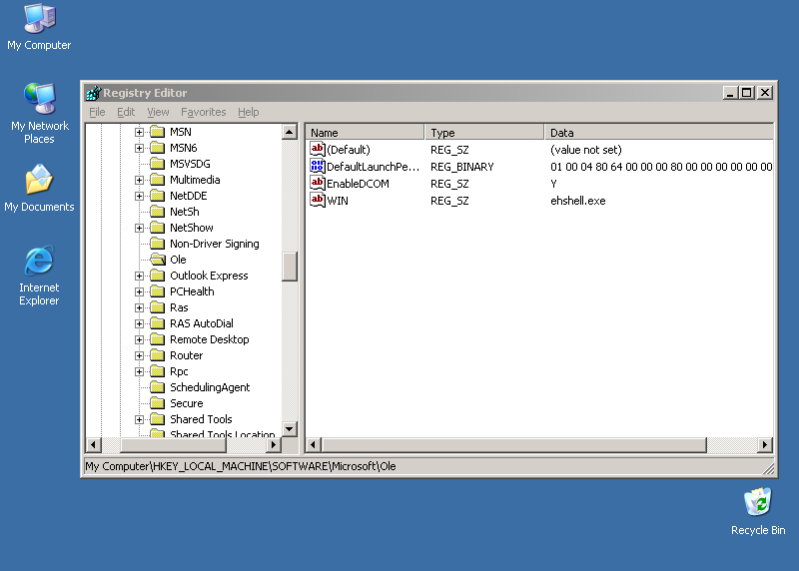Click the tree pane scroll up arrow
The image size is (799, 571).
point(290,132)
